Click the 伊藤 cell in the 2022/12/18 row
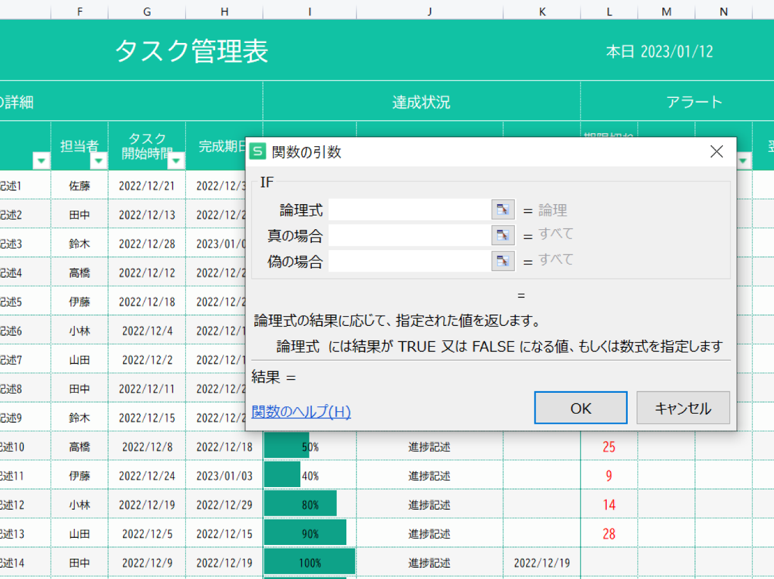The height and width of the screenshot is (579, 774). [79, 301]
